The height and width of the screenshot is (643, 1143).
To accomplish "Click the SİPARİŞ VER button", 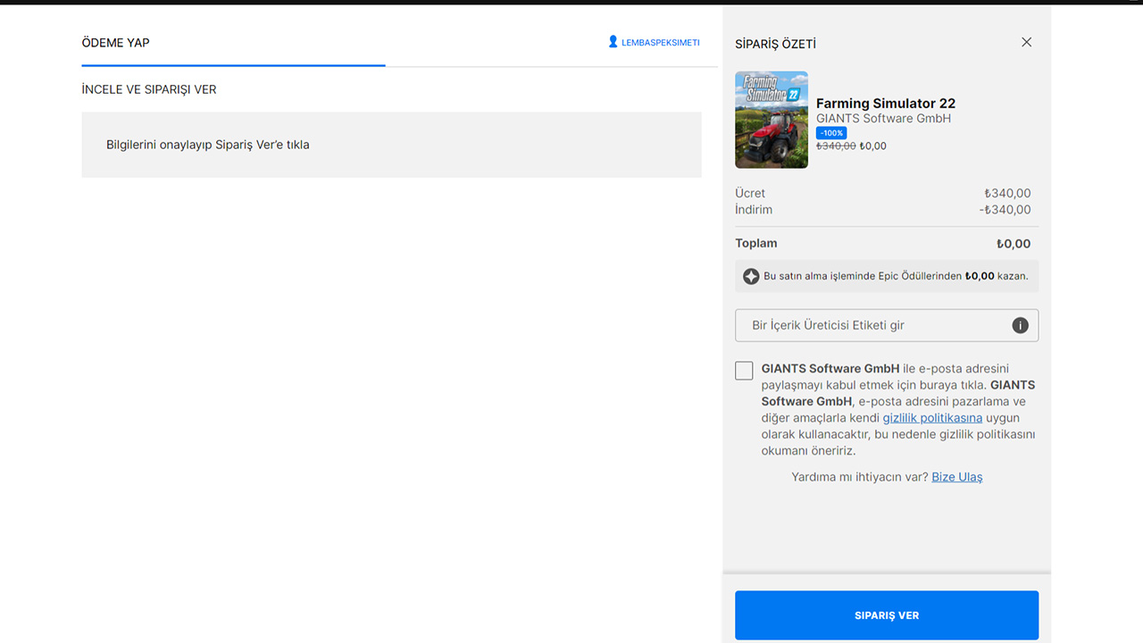I will tap(887, 615).
